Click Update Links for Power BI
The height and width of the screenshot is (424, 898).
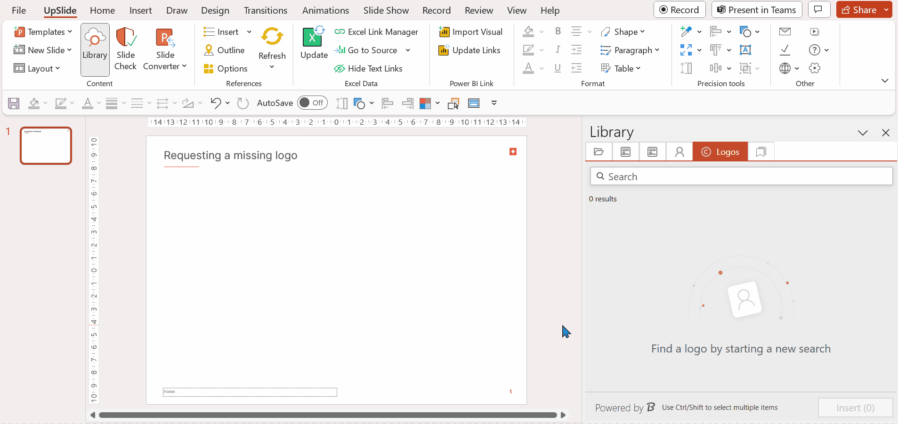pyautogui.click(x=469, y=50)
